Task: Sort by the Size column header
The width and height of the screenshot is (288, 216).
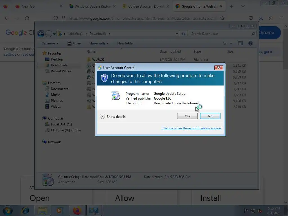Action: 230,51
